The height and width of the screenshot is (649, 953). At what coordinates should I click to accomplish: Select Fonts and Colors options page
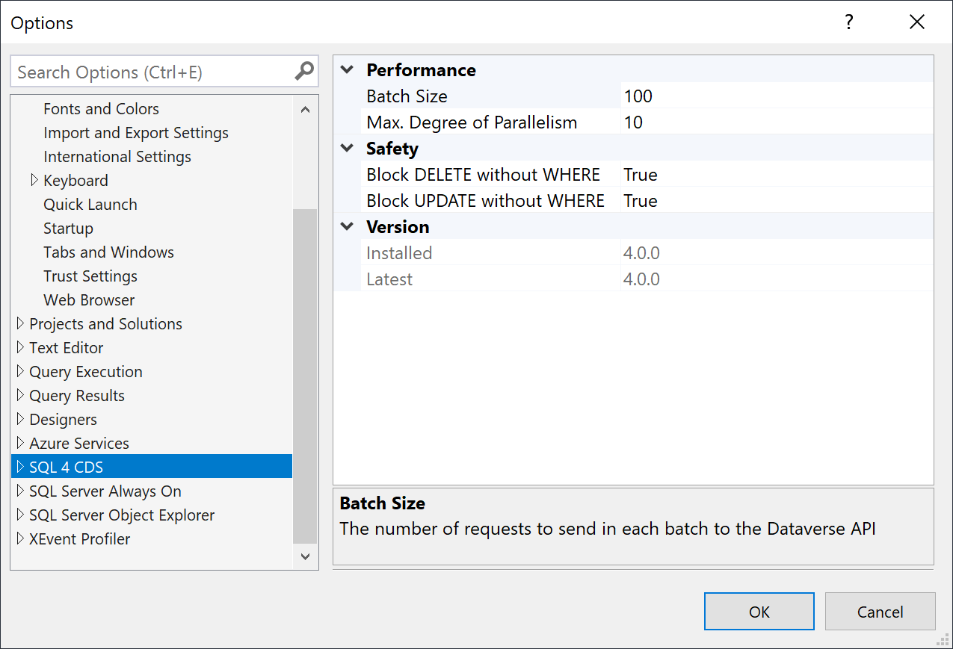(x=101, y=109)
